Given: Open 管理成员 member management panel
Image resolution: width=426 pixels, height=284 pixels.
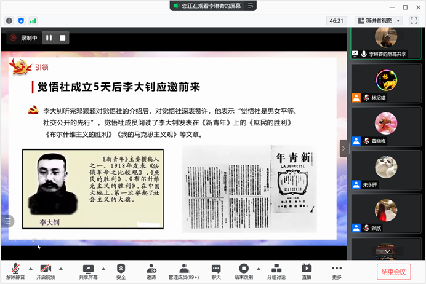Looking at the screenshot, I should point(183,271).
